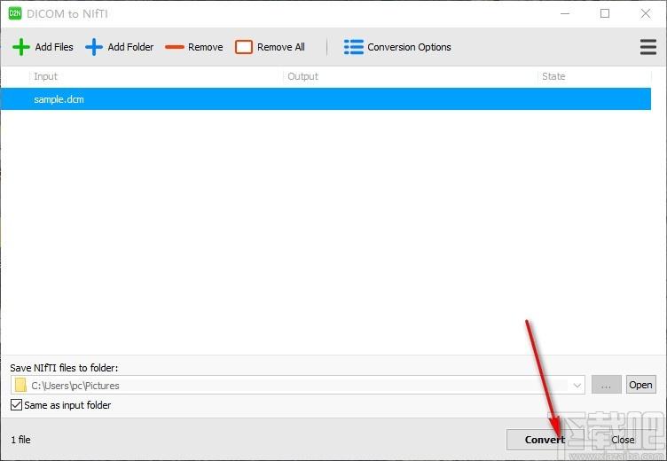Click the DICOM to NIfTI app logo

(15, 14)
